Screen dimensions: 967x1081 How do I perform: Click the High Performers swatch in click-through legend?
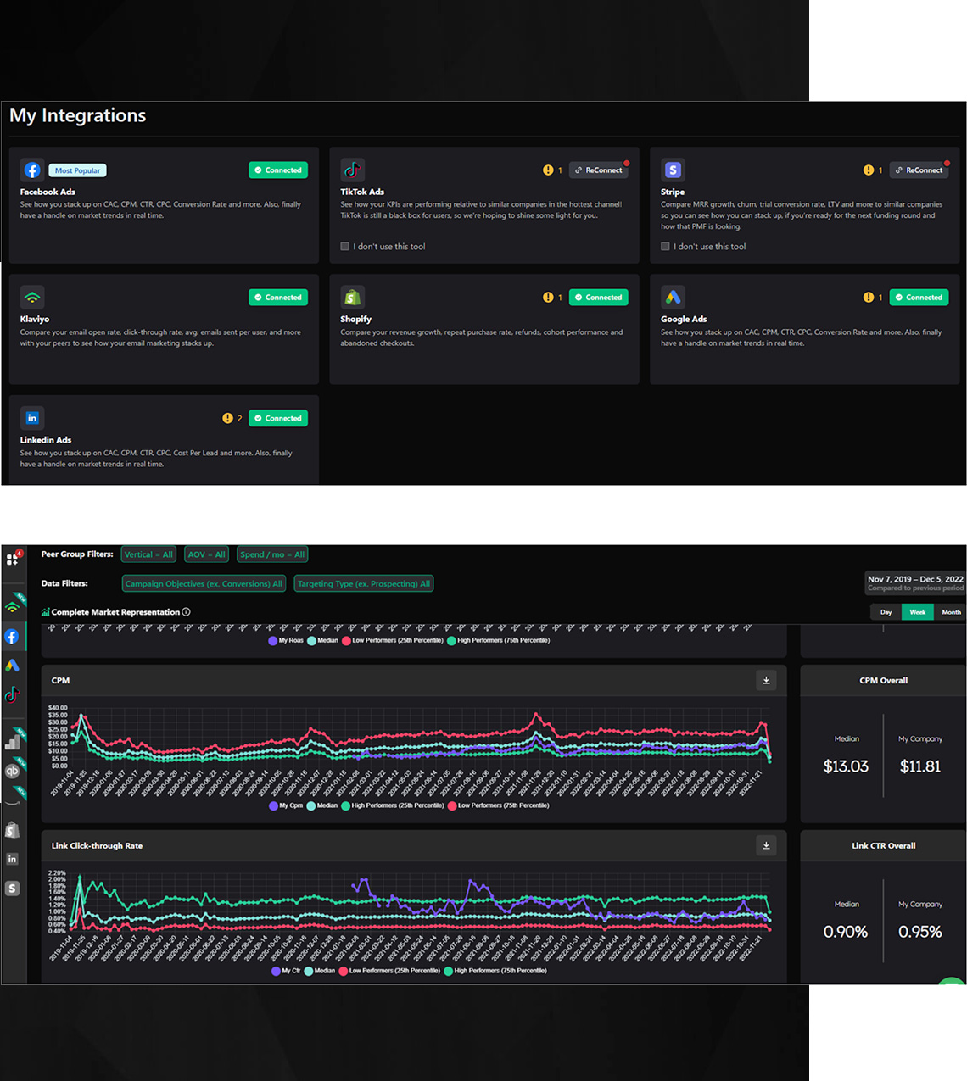tap(448, 971)
